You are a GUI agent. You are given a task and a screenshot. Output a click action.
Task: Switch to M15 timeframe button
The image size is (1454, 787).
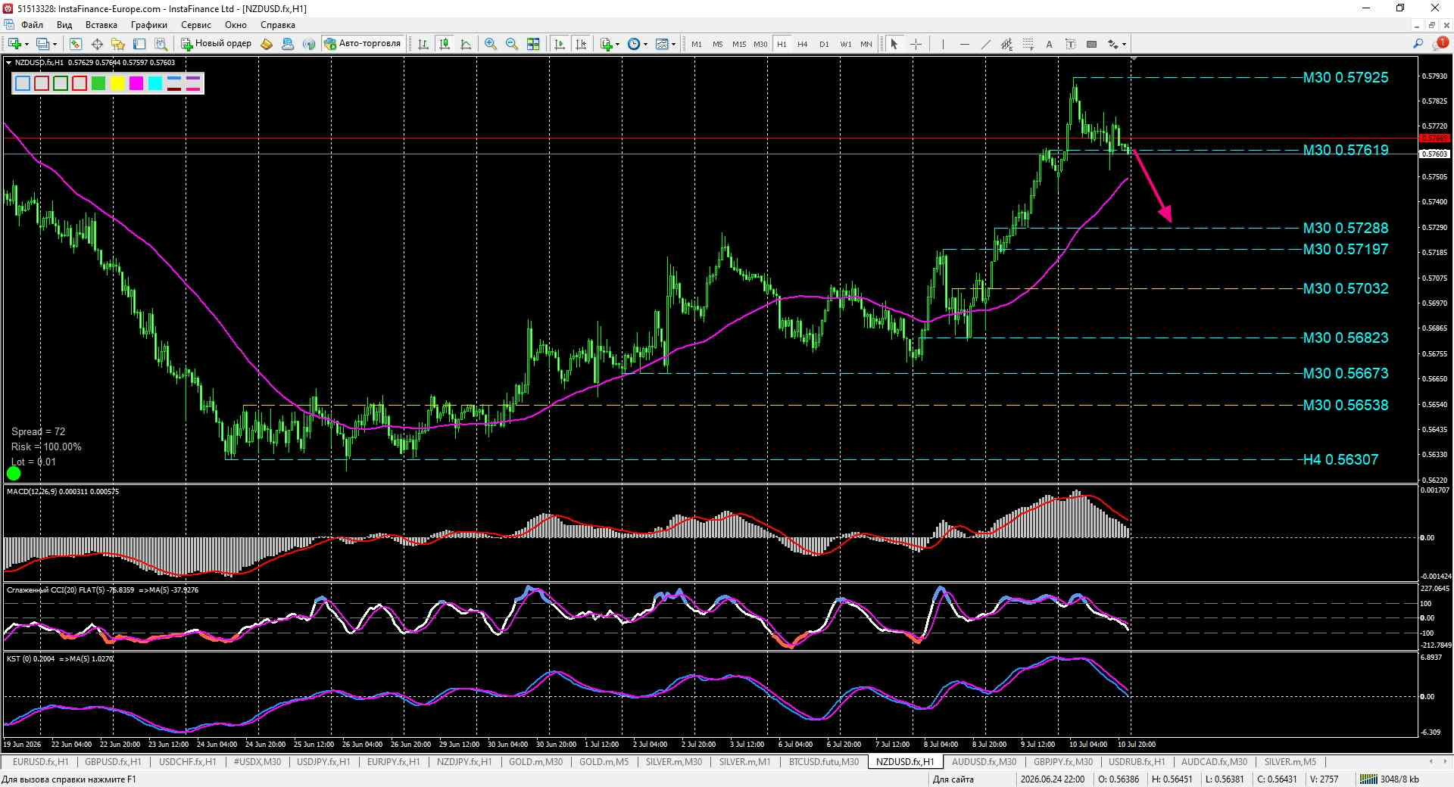(x=738, y=44)
